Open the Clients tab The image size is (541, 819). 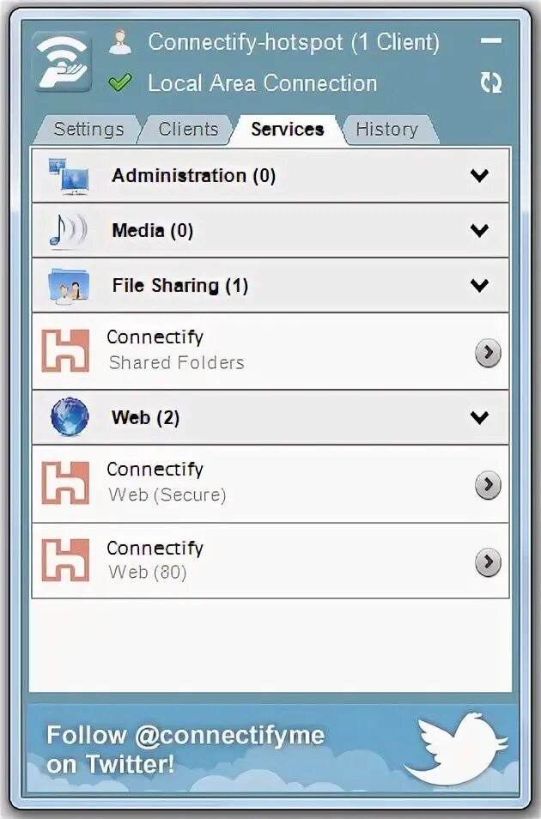(x=188, y=130)
